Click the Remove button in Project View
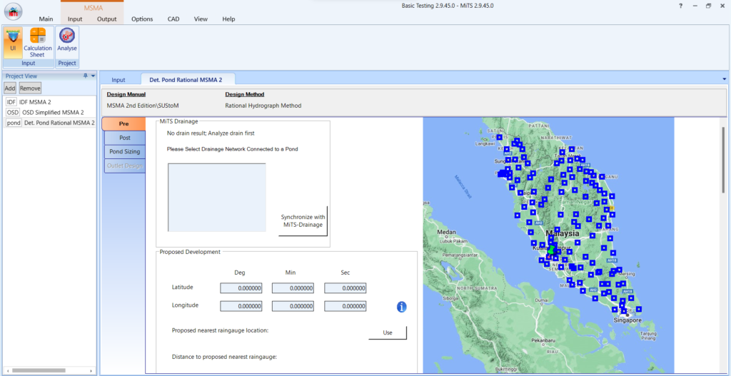Image resolution: width=731 pixels, height=376 pixels. [x=30, y=88]
